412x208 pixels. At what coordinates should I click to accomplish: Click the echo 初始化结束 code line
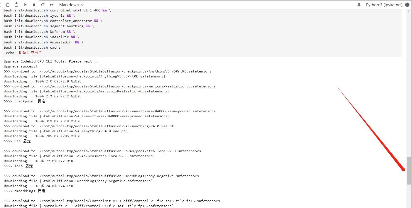coord(23,53)
